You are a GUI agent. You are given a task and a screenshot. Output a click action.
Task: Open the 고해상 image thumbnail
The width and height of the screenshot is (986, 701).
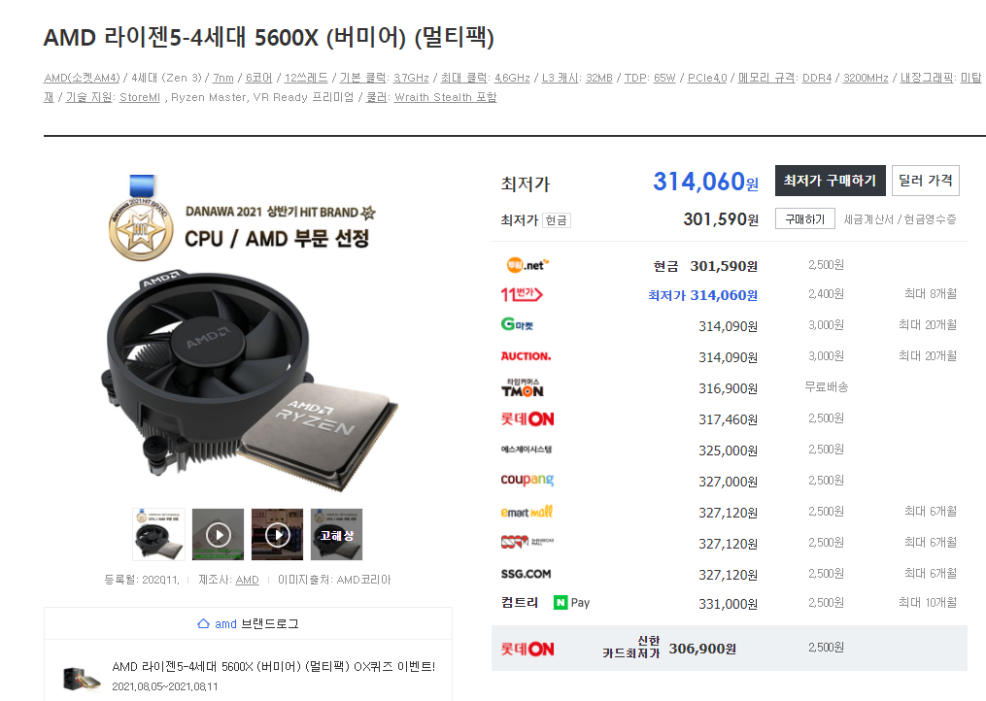[x=336, y=534]
